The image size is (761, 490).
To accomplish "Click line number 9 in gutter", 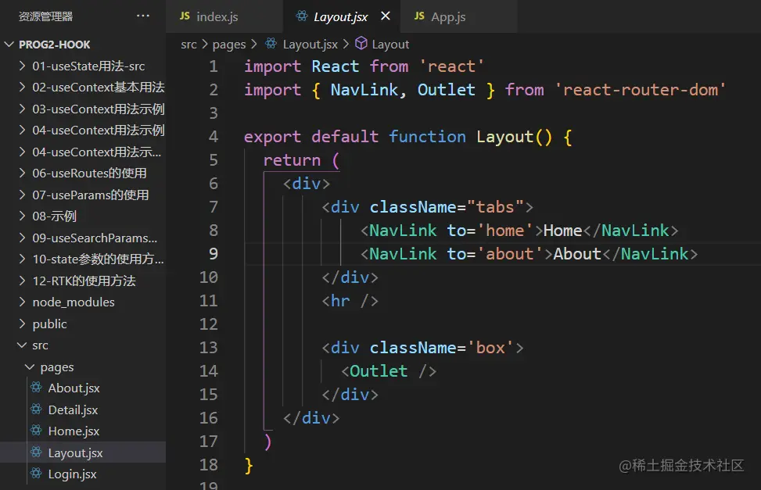I will tap(214, 254).
